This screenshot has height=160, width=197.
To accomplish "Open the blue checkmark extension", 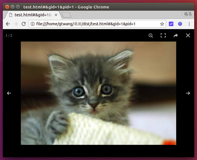I will coord(171,24).
